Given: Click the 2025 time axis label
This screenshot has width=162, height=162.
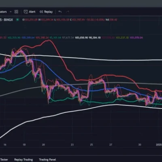Looking at the screenshot, I should 159,145.
